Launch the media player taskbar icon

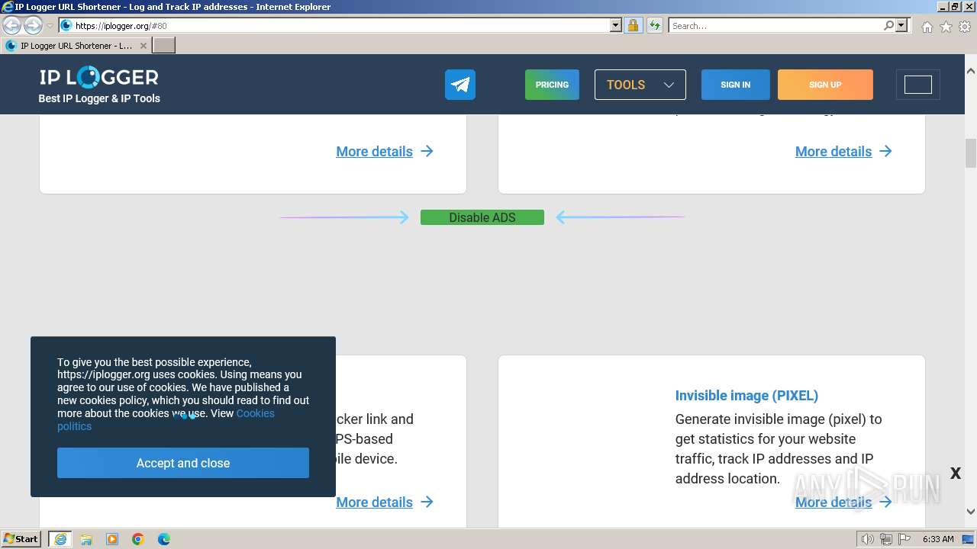112,539
